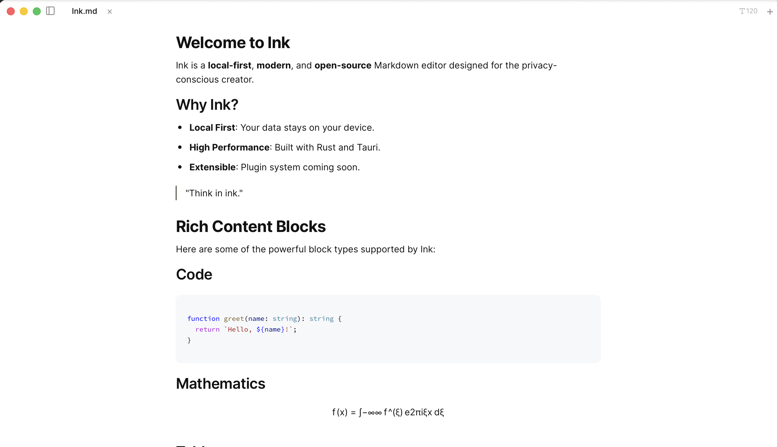Click the Welcome to Ink heading
The height and width of the screenshot is (447, 777).
pyautogui.click(x=232, y=42)
